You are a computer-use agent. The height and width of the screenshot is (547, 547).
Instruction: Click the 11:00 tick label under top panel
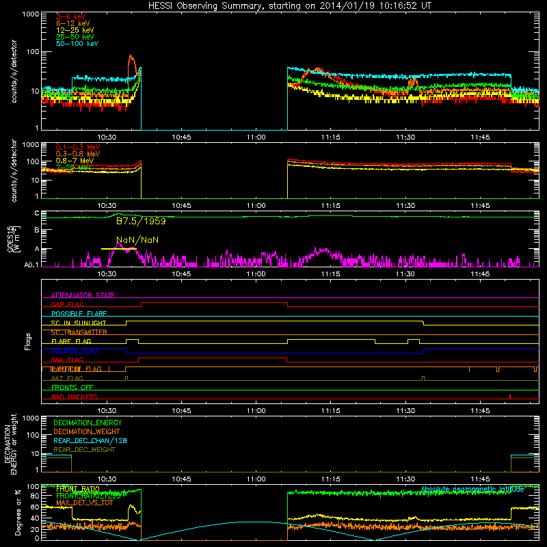coord(256,137)
